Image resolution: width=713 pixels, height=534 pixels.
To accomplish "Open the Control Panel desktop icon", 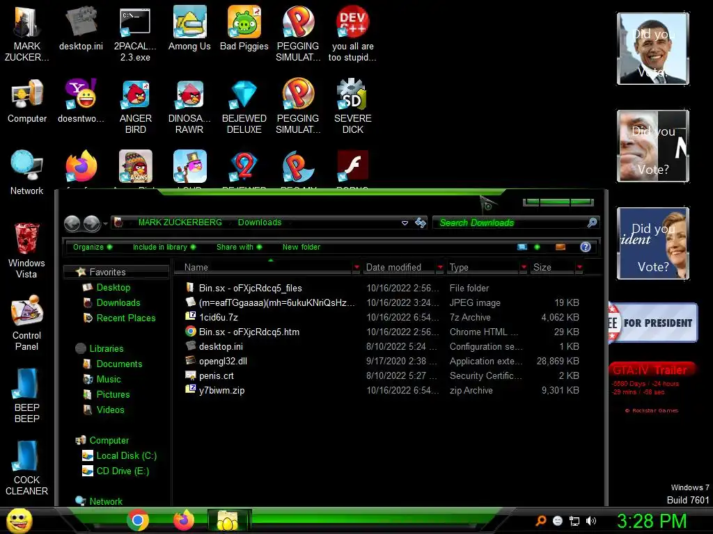I will coord(27,323).
